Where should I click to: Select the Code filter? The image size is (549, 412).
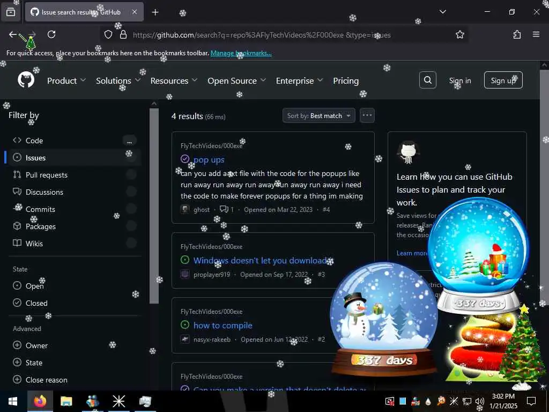(x=73, y=141)
